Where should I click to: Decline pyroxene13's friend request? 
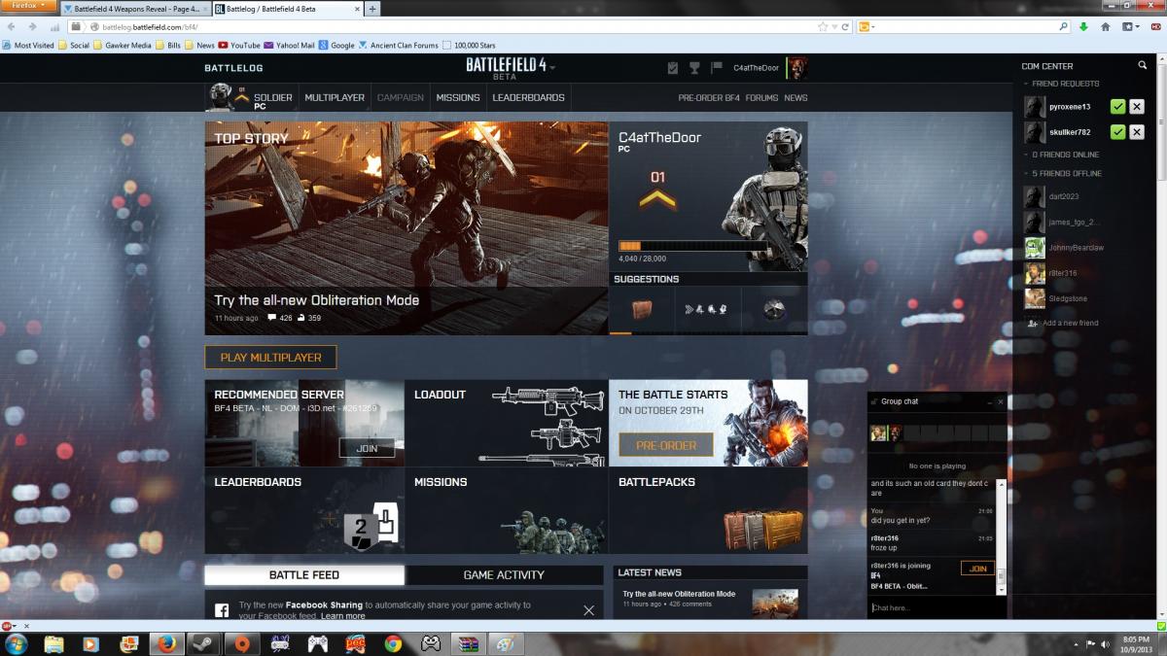1137,107
